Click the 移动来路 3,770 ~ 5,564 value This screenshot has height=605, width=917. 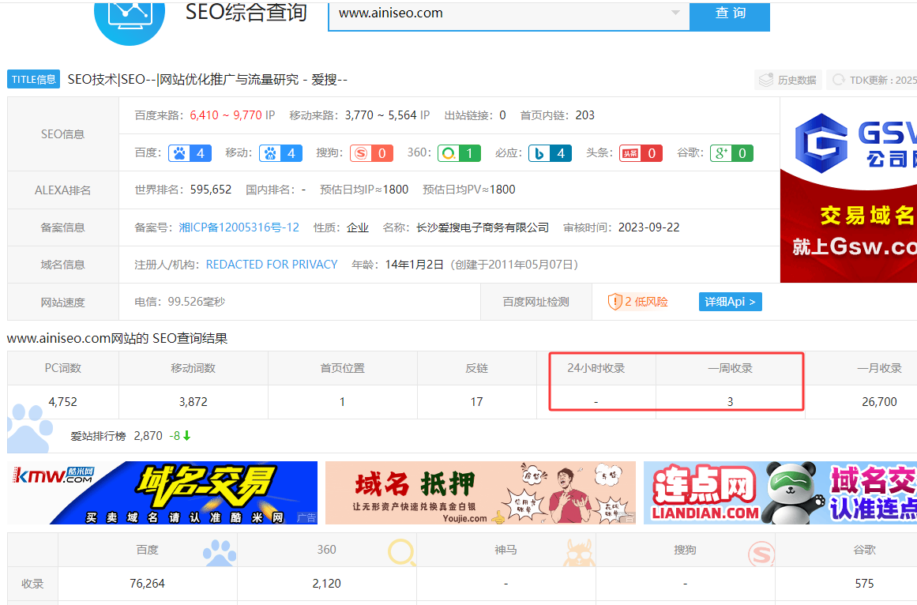click(x=381, y=115)
